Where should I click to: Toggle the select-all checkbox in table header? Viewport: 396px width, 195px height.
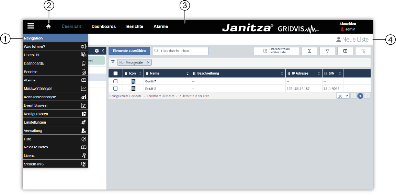(x=115, y=73)
